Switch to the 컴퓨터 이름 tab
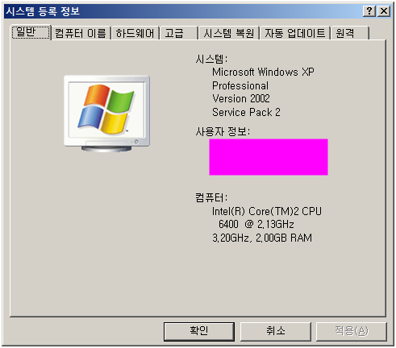Screen dimensions: 396x348 click(81, 33)
